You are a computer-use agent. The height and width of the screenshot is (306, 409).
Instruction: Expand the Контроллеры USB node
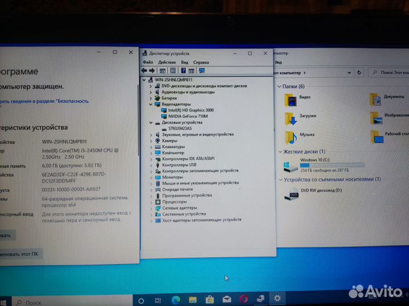pos(151,165)
